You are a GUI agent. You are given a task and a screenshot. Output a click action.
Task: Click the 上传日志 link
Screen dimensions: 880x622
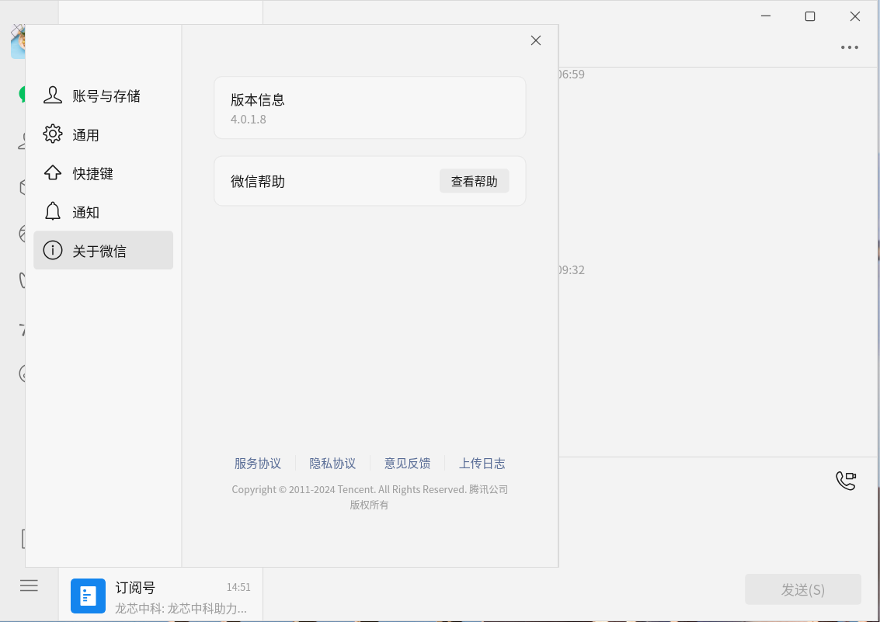coord(482,464)
